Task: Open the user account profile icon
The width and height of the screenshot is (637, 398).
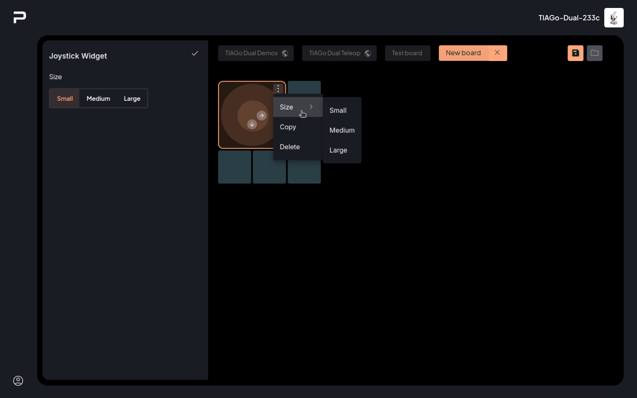Action: coord(18,381)
